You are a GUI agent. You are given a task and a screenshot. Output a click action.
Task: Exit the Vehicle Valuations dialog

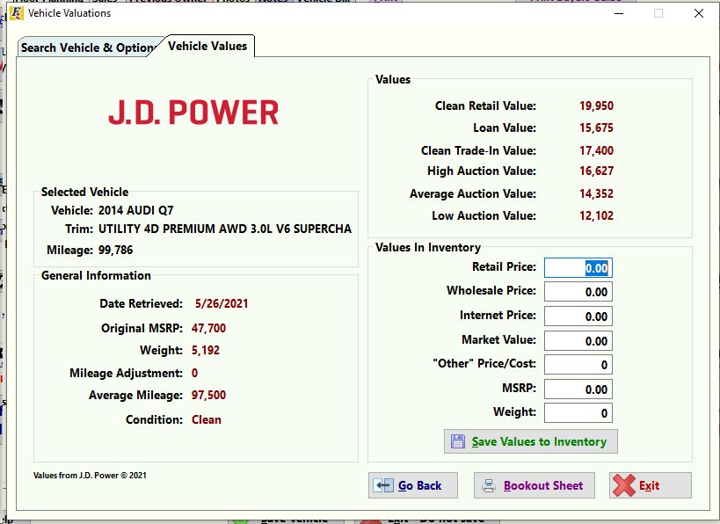pos(651,485)
